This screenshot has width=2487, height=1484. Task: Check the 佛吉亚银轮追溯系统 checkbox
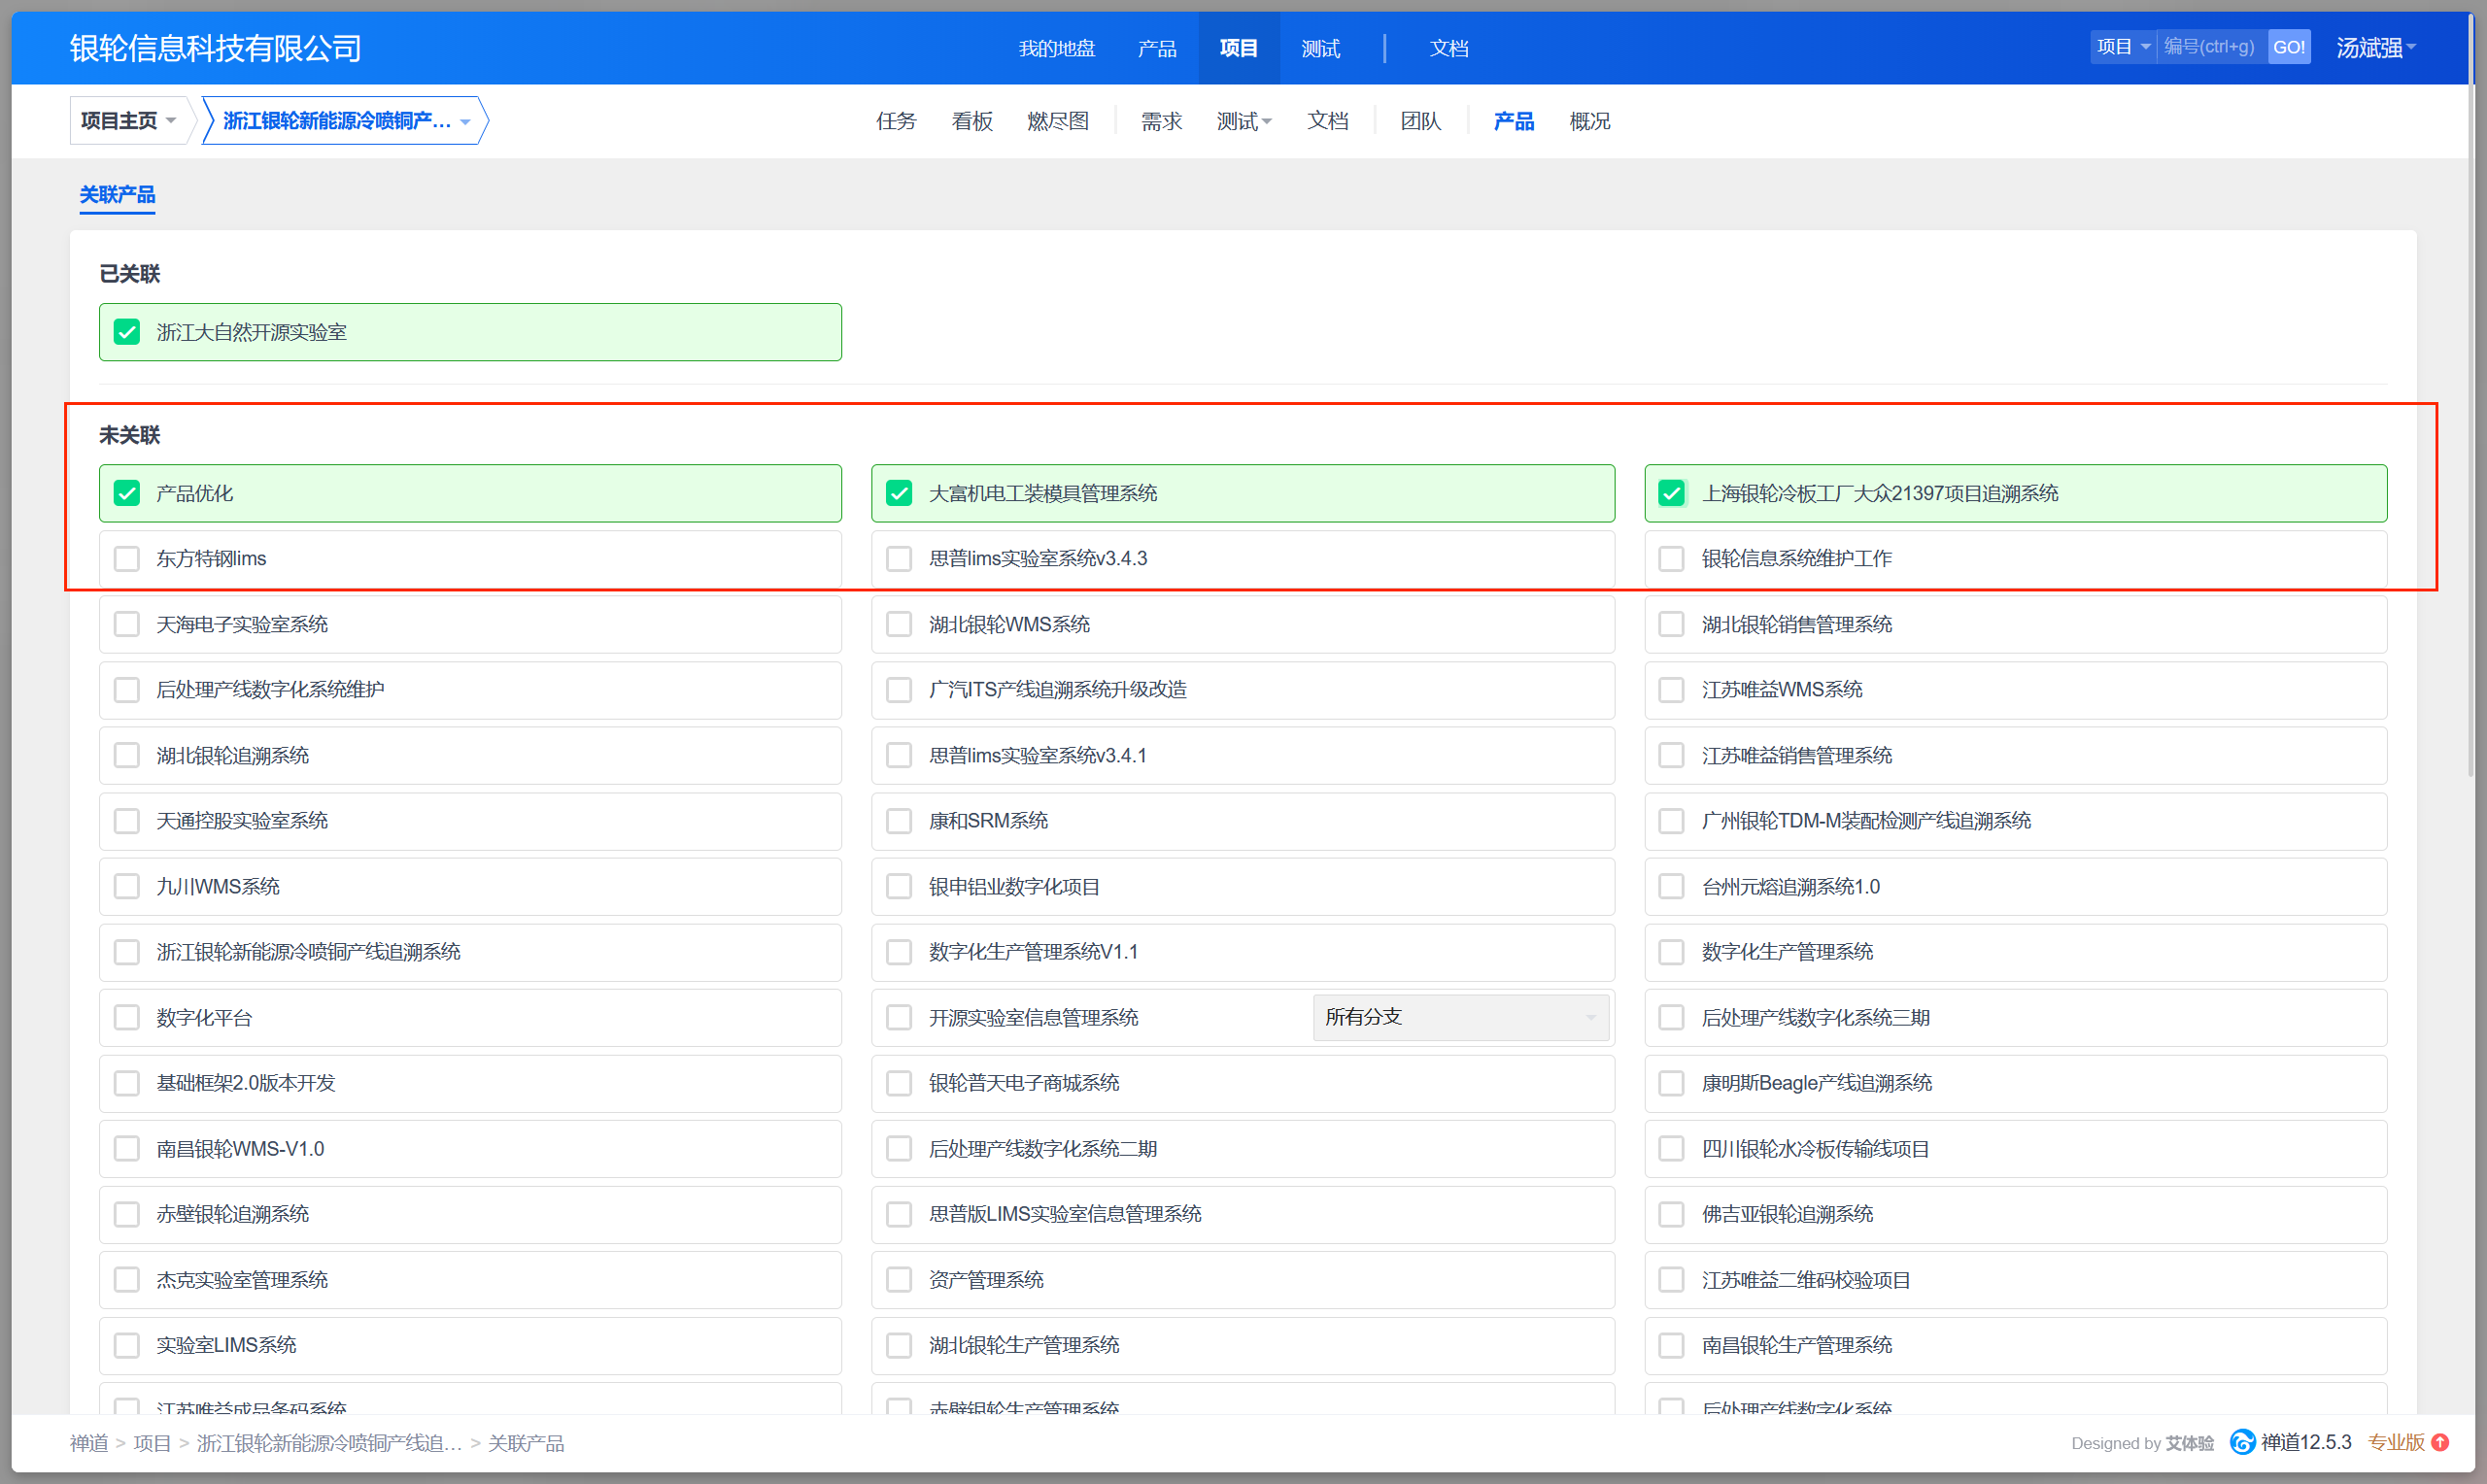[1671, 1214]
